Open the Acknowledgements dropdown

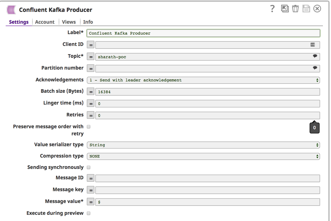203,80
